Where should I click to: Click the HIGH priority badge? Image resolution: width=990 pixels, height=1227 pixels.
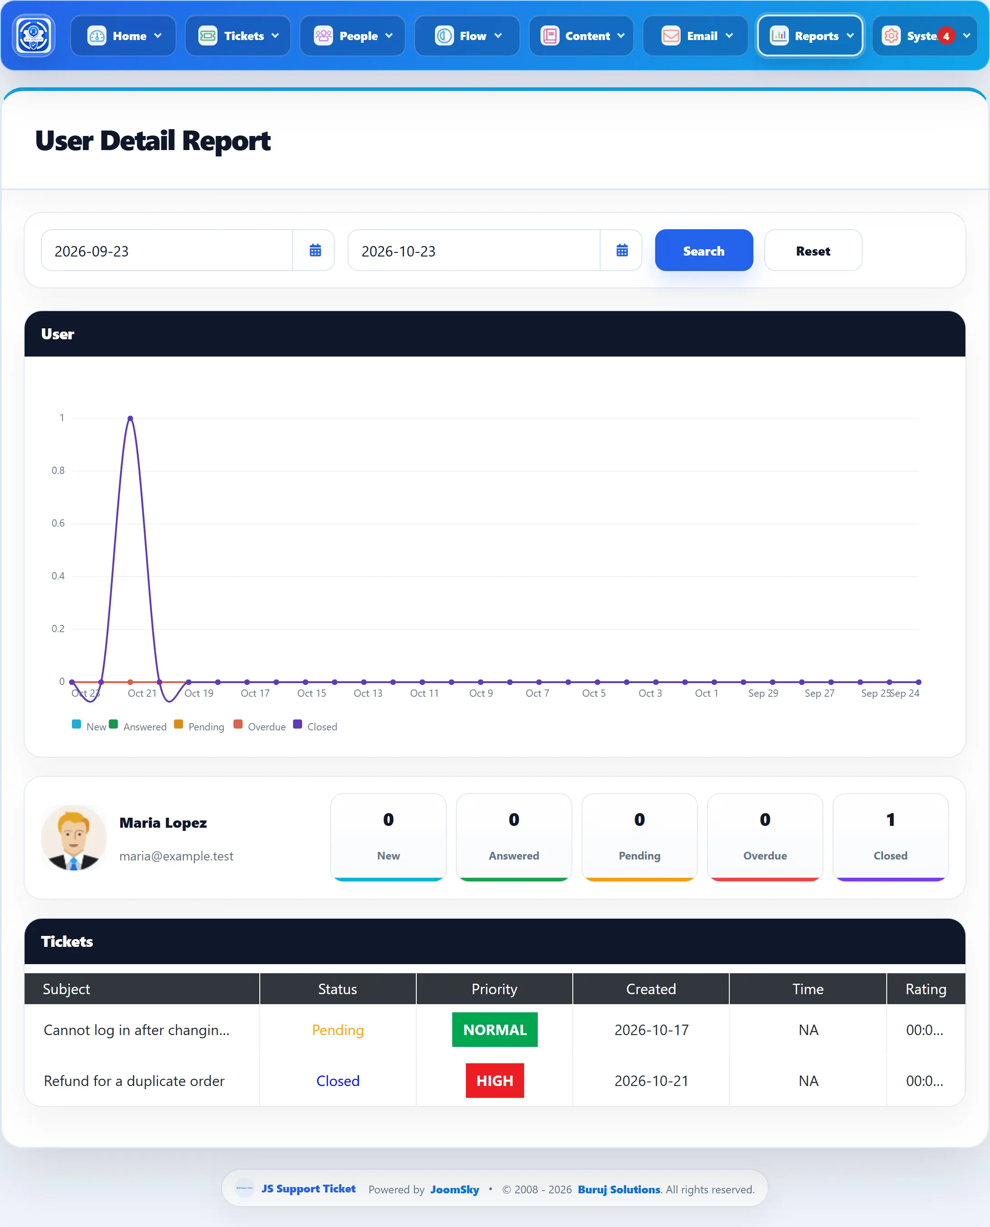pos(495,1080)
